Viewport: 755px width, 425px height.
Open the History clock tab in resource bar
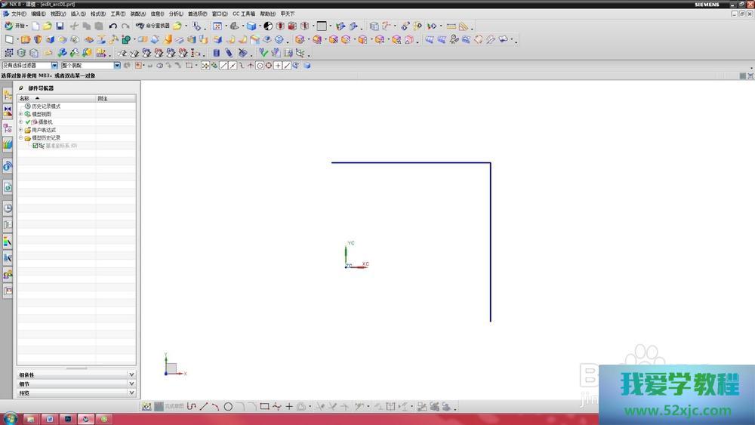tap(8, 208)
